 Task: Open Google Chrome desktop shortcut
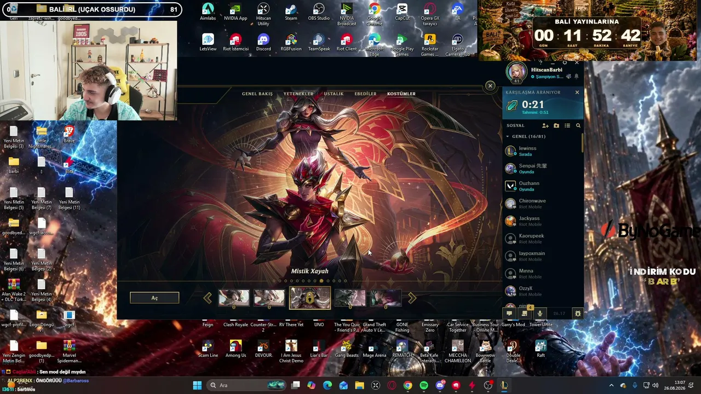point(375,15)
